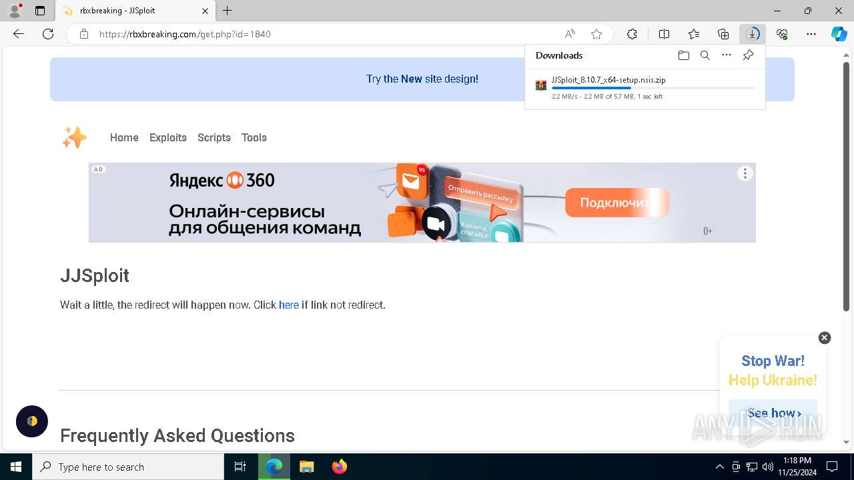The width and height of the screenshot is (854, 480).
Task: Open the Favorites list
Action: point(694,34)
